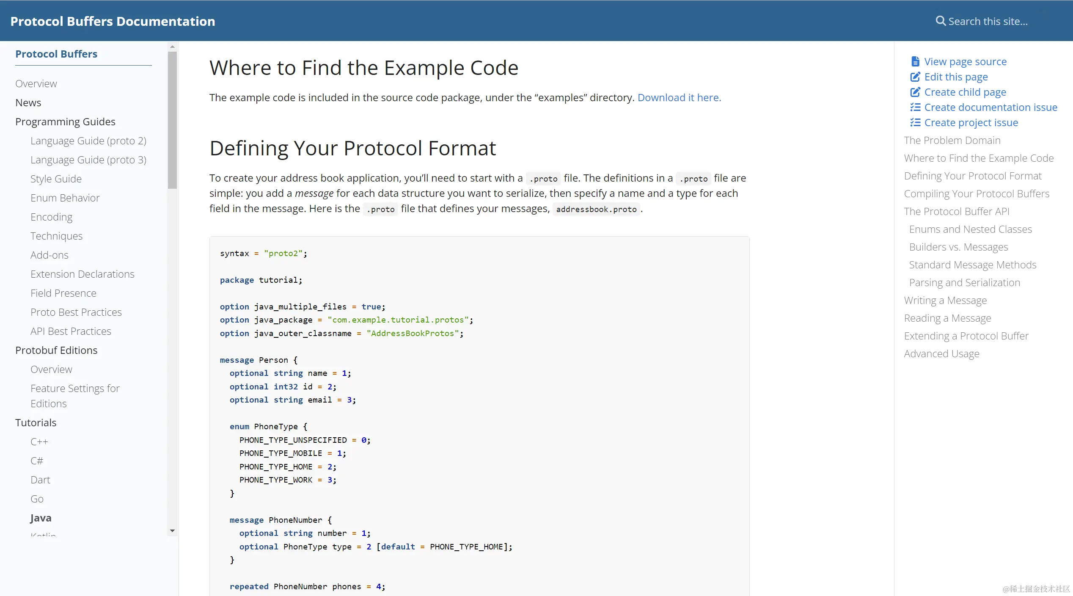Click the Edit this page pencil icon
Viewport: 1073px width, 596px height.
click(x=915, y=77)
